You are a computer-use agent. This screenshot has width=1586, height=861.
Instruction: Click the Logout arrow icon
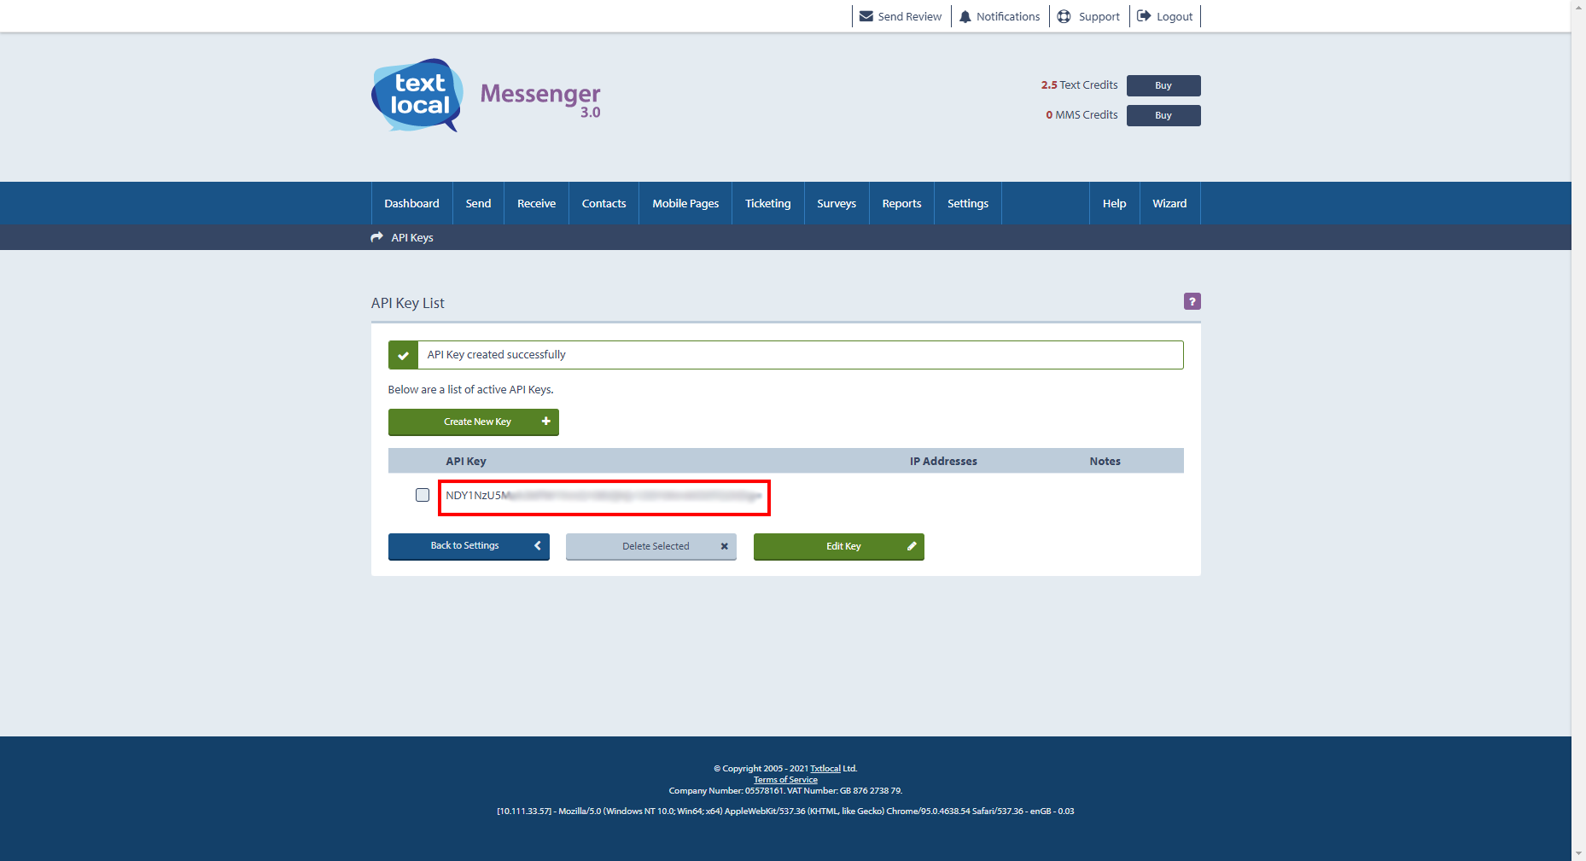1144,16
